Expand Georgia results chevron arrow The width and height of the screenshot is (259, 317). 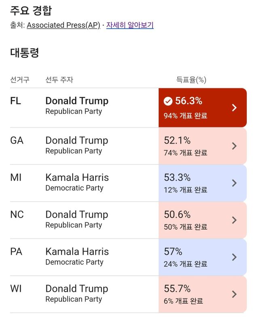(x=234, y=146)
